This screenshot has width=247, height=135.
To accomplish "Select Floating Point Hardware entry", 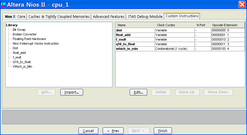I will pos(29,39).
